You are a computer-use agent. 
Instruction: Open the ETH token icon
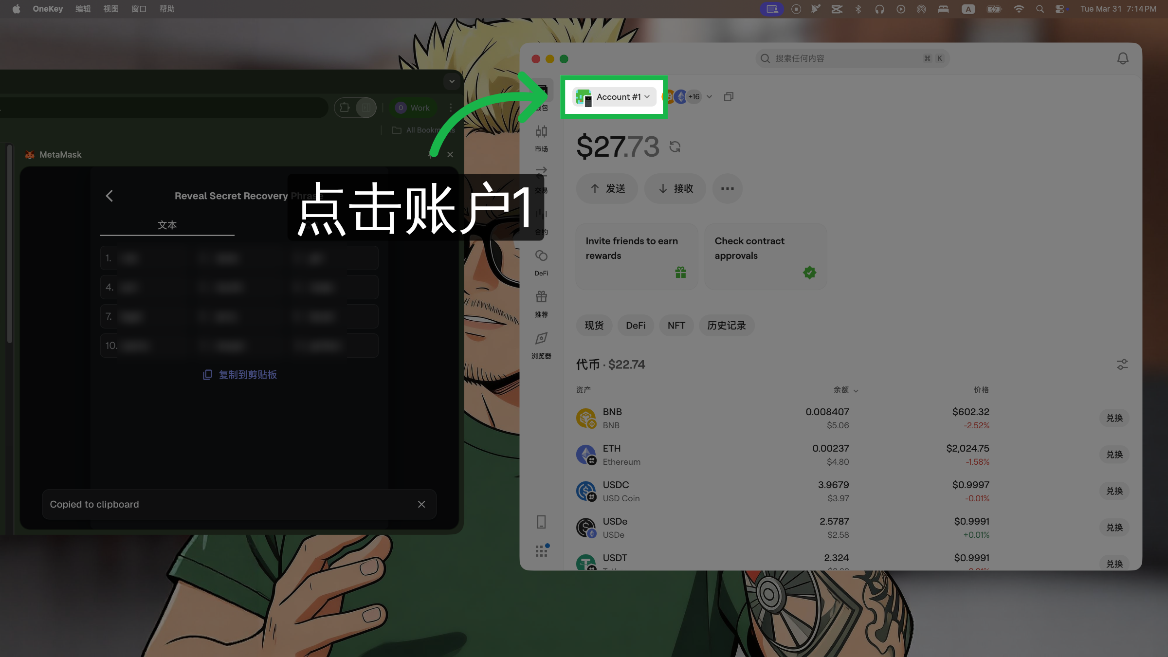586,455
